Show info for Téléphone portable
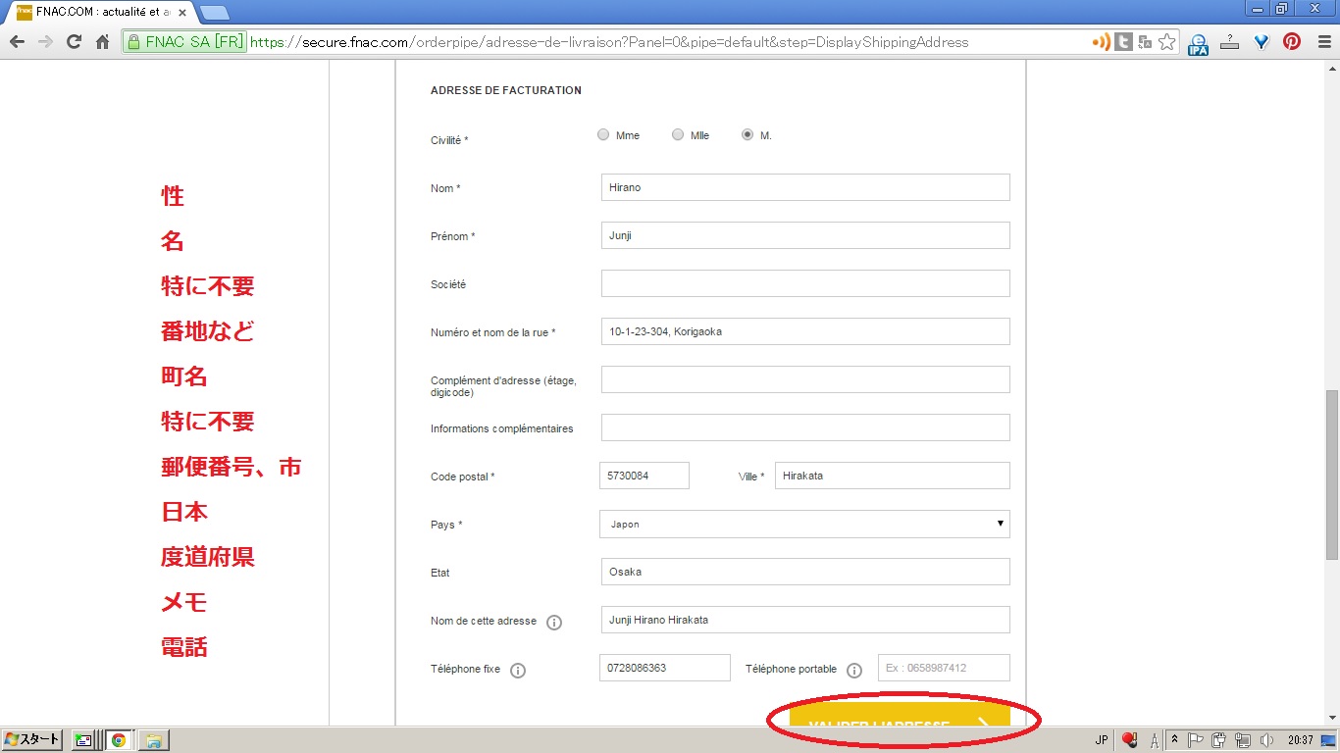The width and height of the screenshot is (1340, 753). pos(853,670)
